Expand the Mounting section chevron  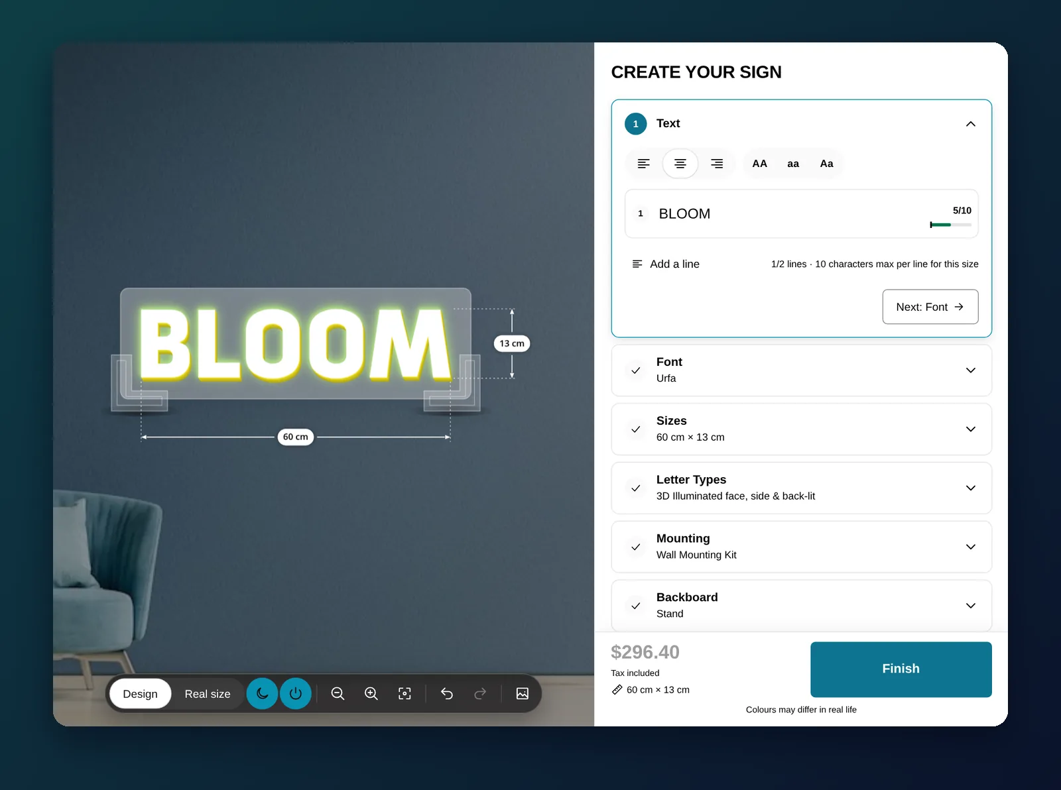click(x=971, y=547)
